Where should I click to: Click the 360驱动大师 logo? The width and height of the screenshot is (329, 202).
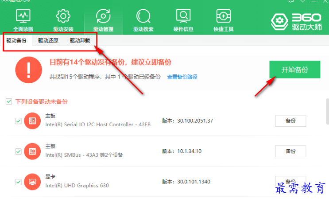click(x=296, y=22)
